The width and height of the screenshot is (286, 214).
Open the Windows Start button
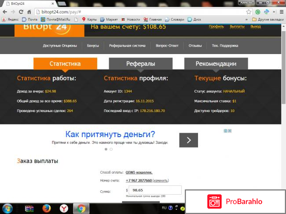(x=7, y=209)
